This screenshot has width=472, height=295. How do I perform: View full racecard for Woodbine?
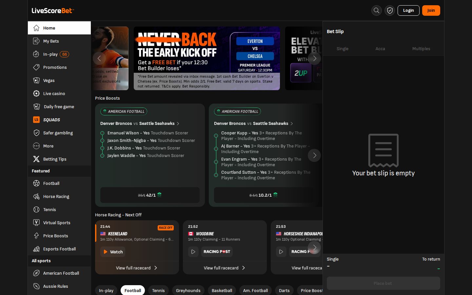(225, 268)
